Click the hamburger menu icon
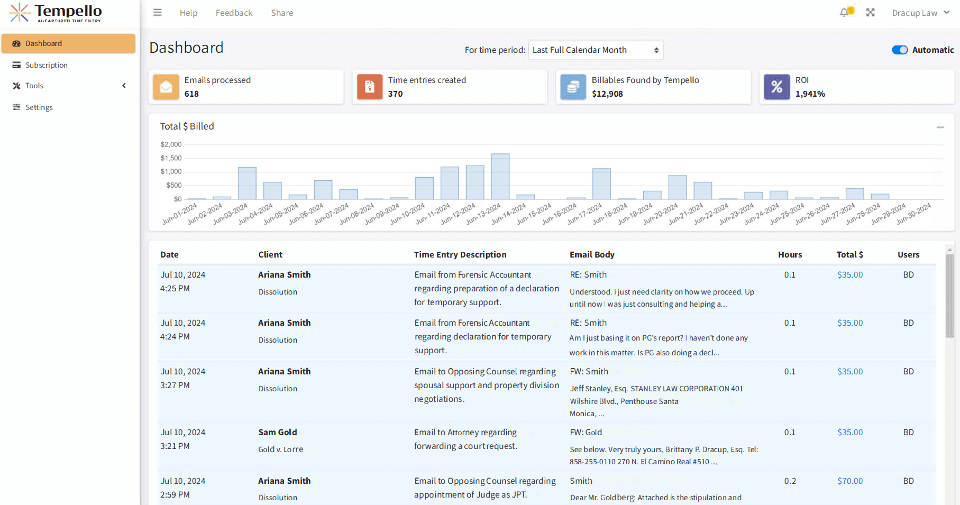The height and width of the screenshot is (505, 960). pos(158,13)
